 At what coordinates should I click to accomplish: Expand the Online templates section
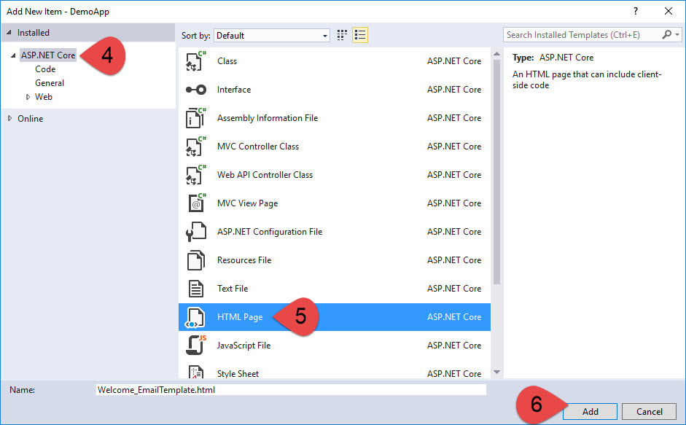click(9, 118)
